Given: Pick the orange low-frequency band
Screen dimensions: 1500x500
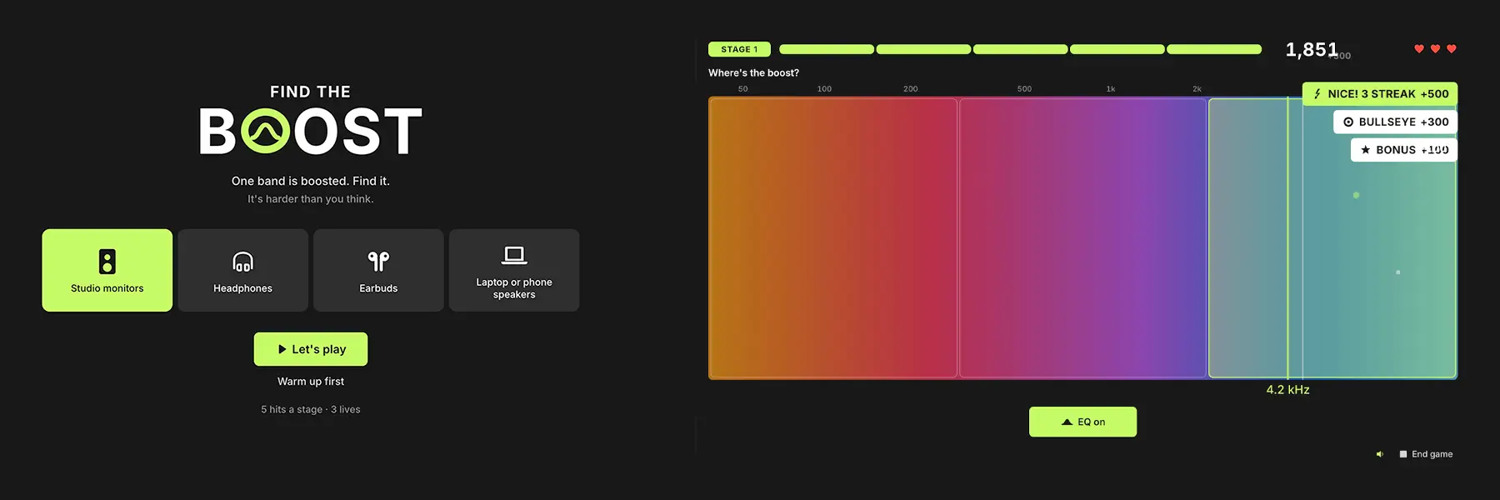Looking at the screenshot, I should pos(833,238).
